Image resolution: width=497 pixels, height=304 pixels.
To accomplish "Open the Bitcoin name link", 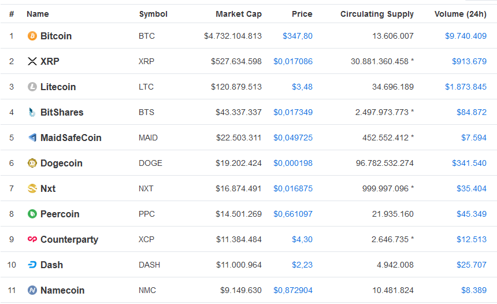I will tap(56, 36).
